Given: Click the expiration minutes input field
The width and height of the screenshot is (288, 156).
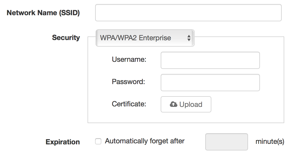Looking at the screenshot, I should point(227,142).
